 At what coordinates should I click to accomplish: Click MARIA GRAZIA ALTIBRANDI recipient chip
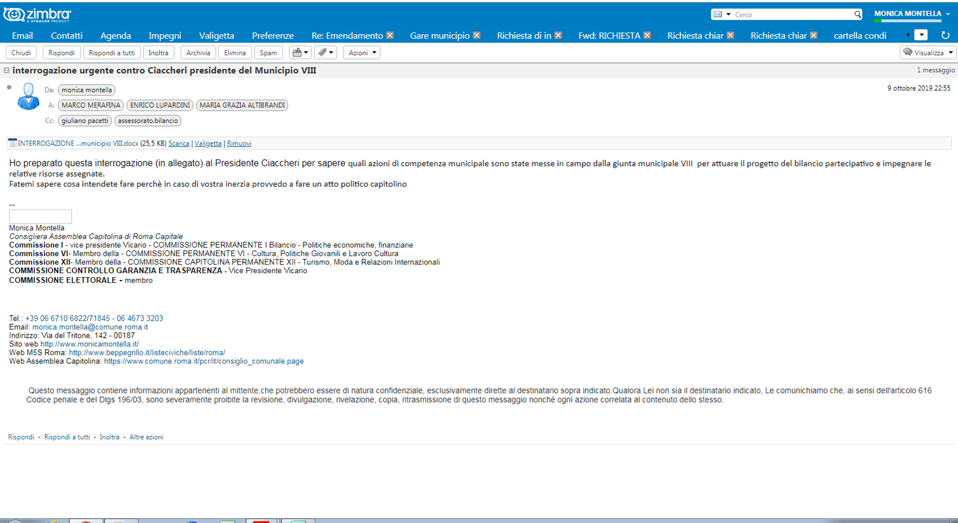click(242, 105)
